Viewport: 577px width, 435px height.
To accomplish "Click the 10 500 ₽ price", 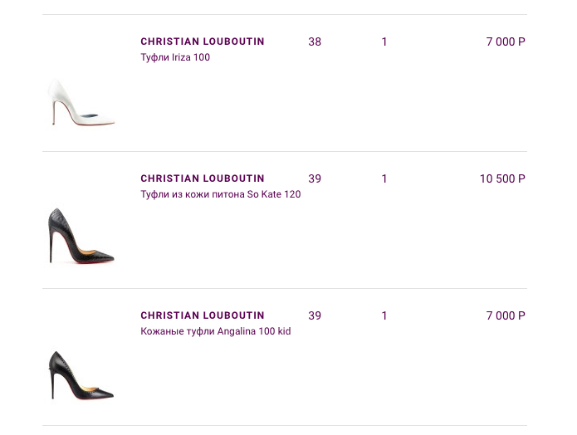I will coord(501,178).
